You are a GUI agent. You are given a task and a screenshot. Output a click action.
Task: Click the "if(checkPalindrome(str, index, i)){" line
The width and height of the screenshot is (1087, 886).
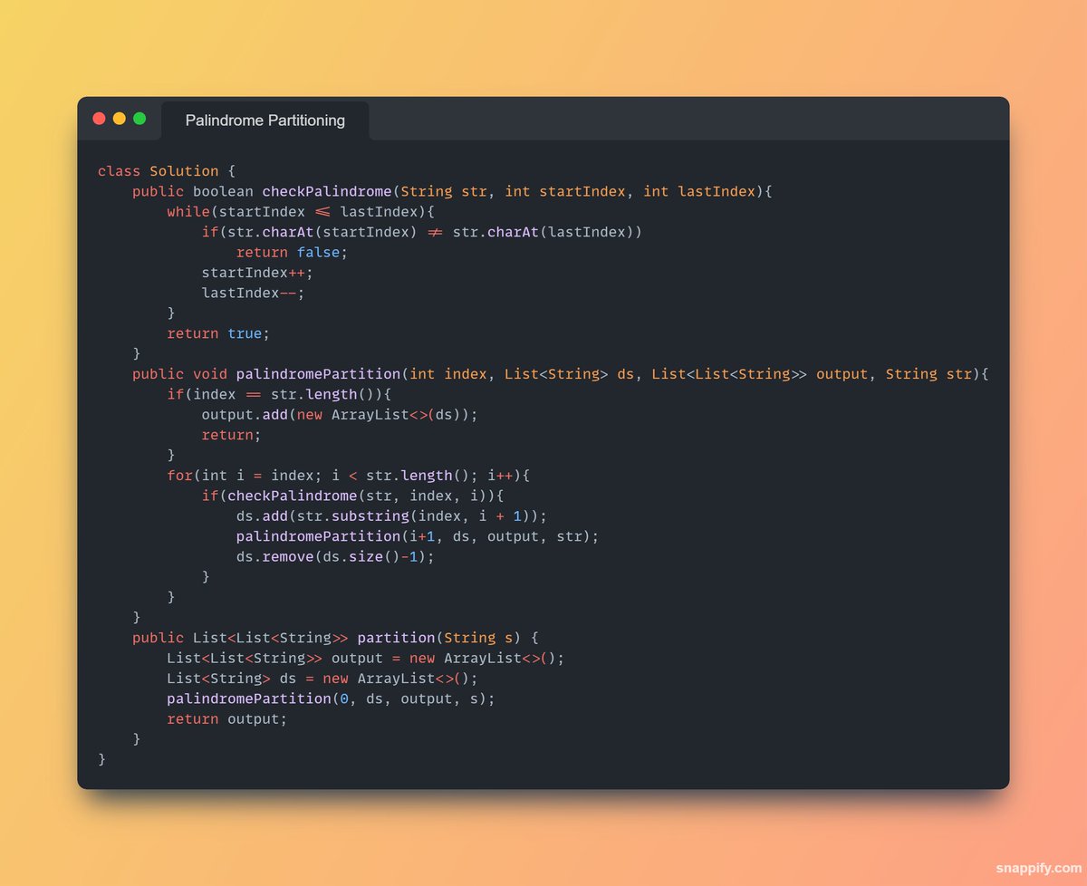coord(352,496)
